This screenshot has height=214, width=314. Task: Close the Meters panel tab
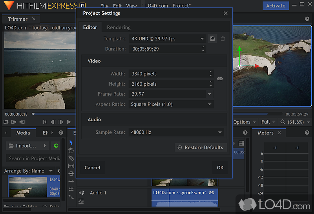[280, 133]
